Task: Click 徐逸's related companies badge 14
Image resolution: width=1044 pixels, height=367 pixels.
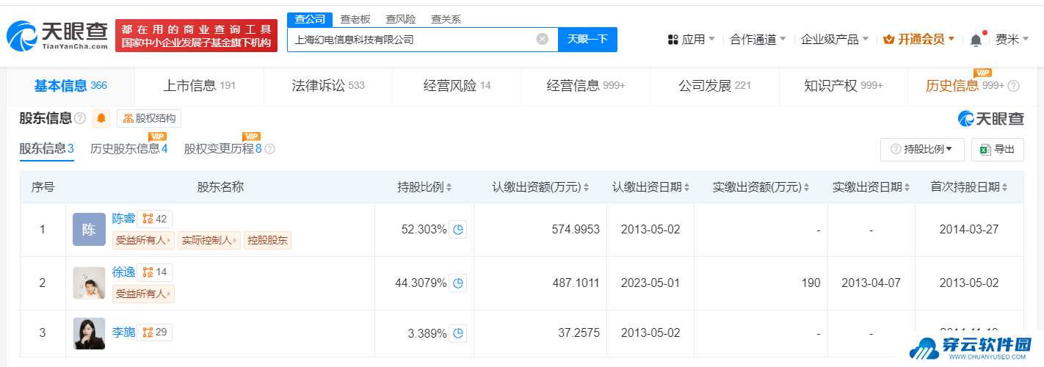Action: tap(155, 272)
